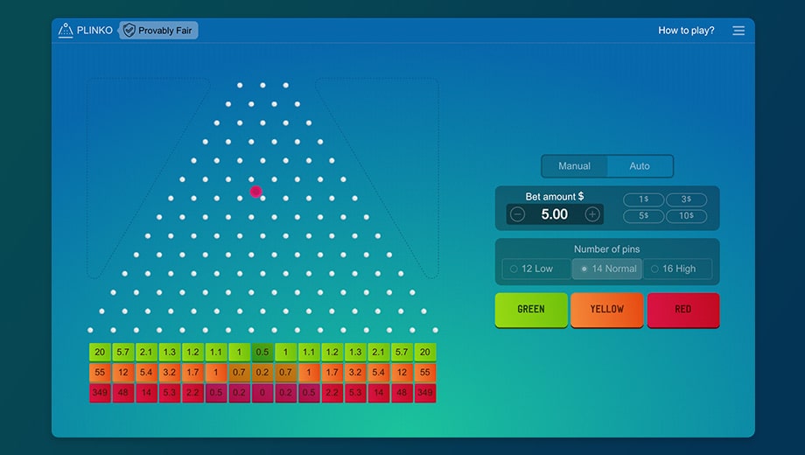805x455 pixels.
Task: Click the dark green 0.5 multiplier cell
Action: pos(262,353)
